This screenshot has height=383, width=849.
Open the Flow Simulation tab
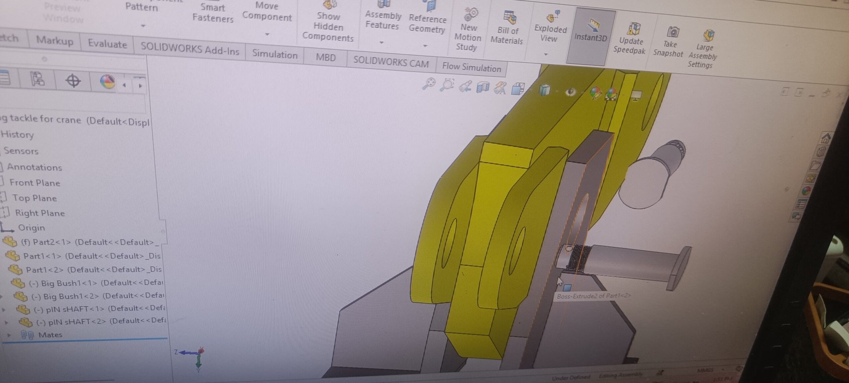coord(471,67)
